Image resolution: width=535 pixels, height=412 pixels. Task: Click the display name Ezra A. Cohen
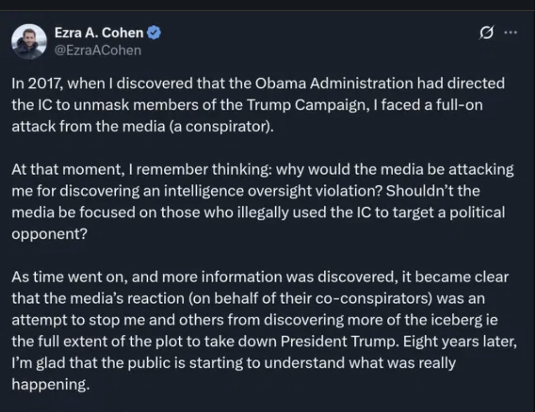pyautogui.click(x=99, y=33)
